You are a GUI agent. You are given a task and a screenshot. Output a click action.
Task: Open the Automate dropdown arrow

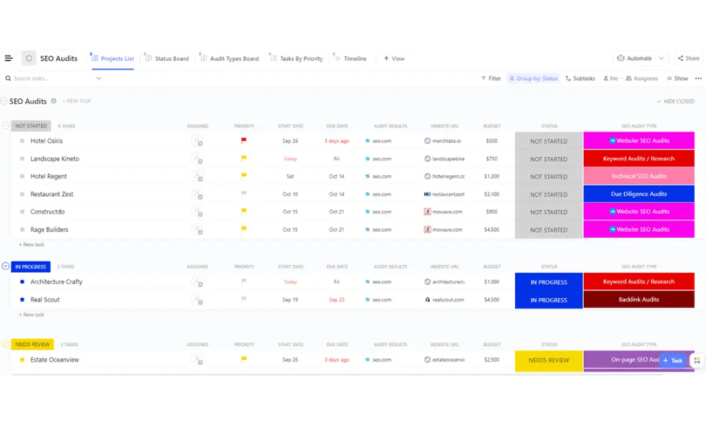point(662,58)
